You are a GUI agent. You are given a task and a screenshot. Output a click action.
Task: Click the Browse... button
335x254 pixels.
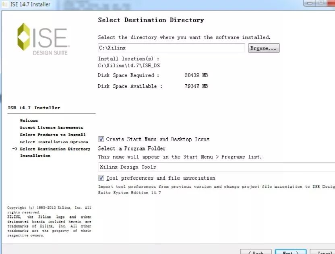coord(264,48)
